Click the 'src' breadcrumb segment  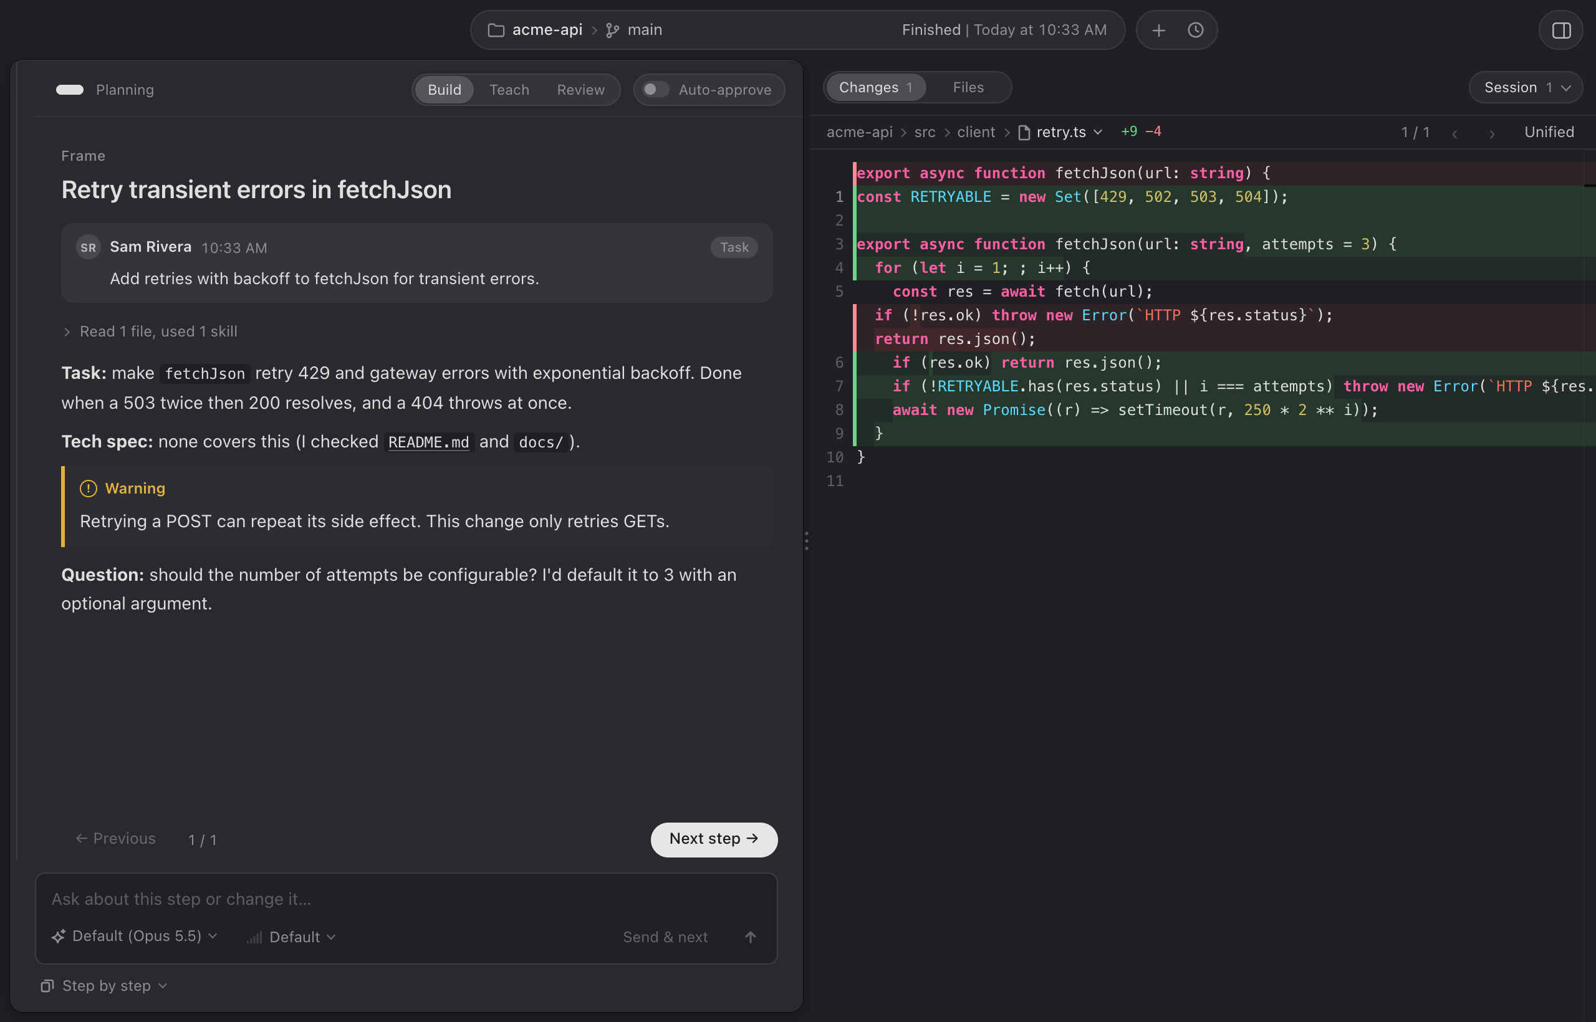pyautogui.click(x=924, y=133)
